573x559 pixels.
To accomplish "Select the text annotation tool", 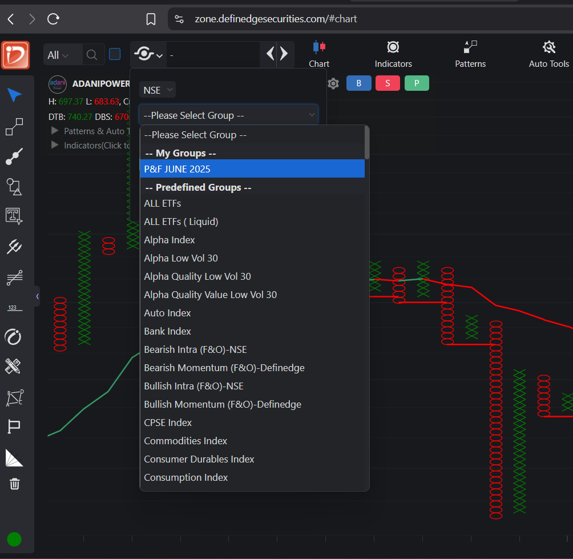I will pos(14,216).
